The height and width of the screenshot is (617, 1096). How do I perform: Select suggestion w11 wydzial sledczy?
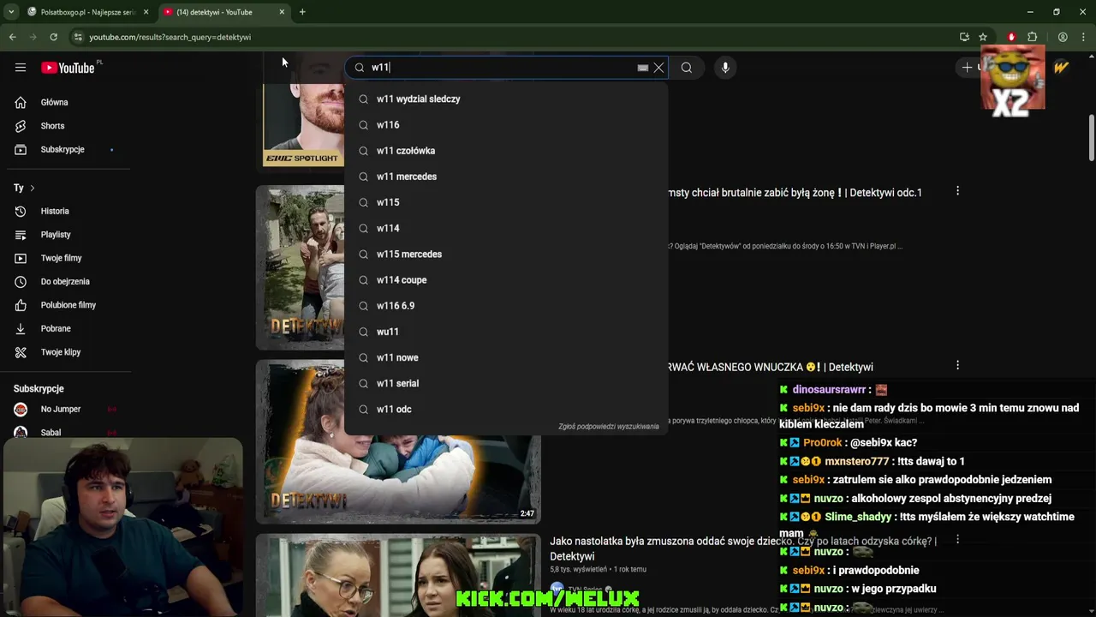[506, 99]
